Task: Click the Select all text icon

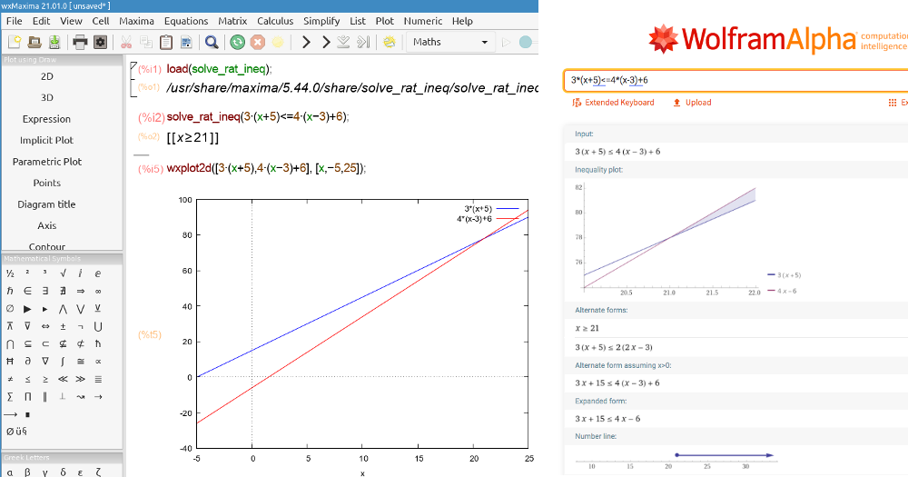Action: (x=186, y=42)
